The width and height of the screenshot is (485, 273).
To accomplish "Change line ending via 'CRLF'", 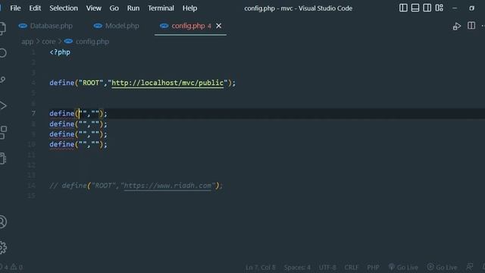I will pos(351,268).
